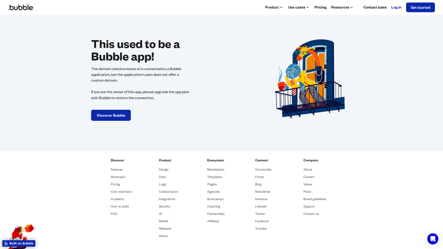443x249 pixels.
Task: Open the Contact us footer link
Action: [x=311, y=213]
